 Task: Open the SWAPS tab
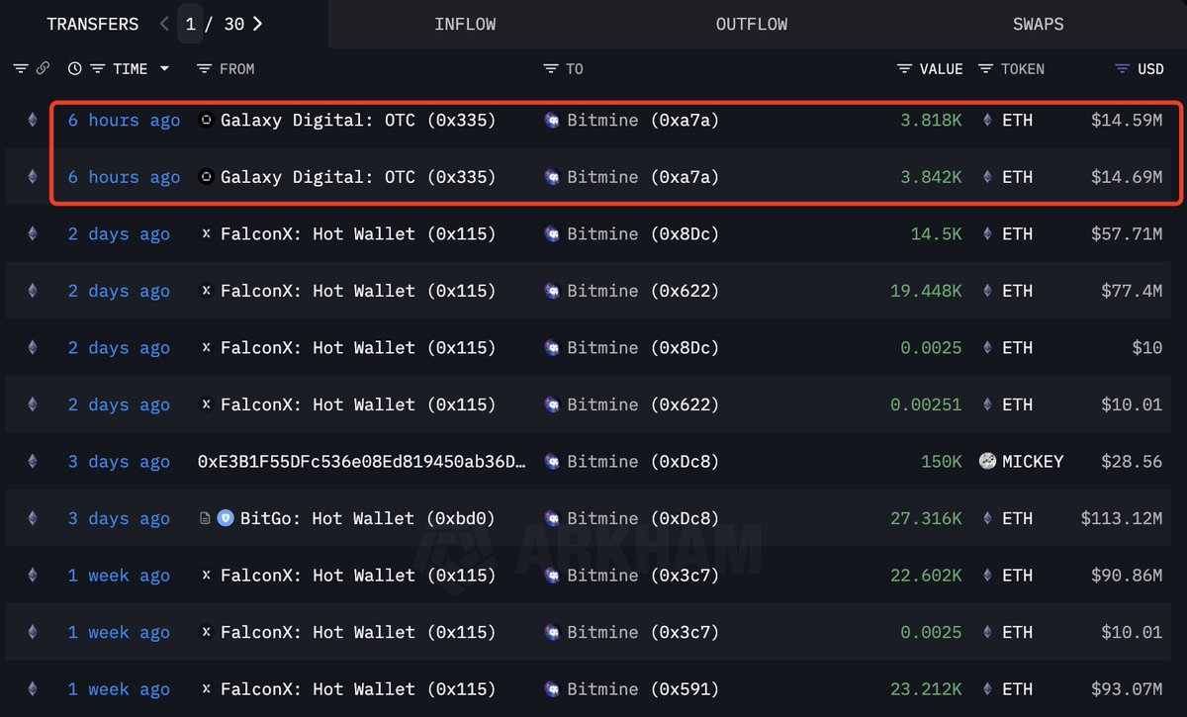pos(1038,24)
